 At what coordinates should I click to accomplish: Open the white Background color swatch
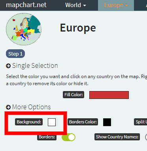pyautogui.click(x=52, y=122)
